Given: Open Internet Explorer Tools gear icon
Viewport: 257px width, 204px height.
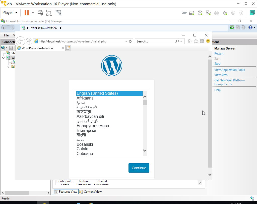Looking at the screenshot, I should [x=202, y=41].
